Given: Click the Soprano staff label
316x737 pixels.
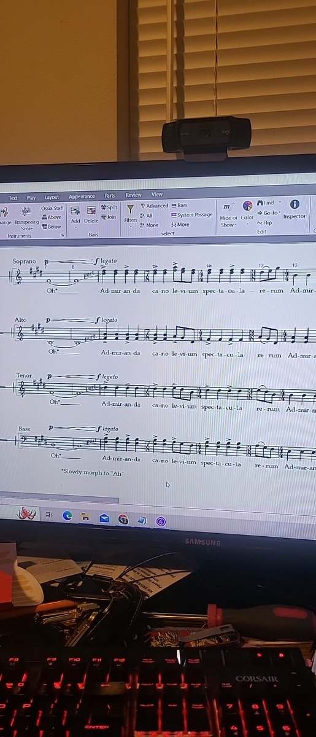Looking at the screenshot, I should [24, 262].
